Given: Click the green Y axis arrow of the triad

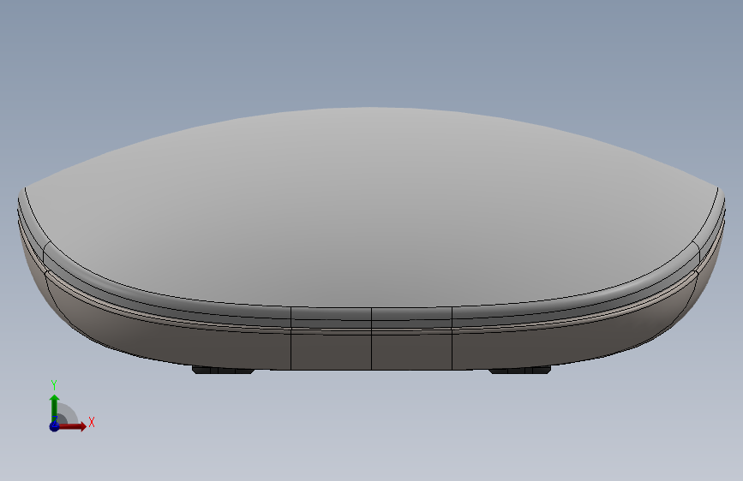Looking at the screenshot, I should [54, 407].
